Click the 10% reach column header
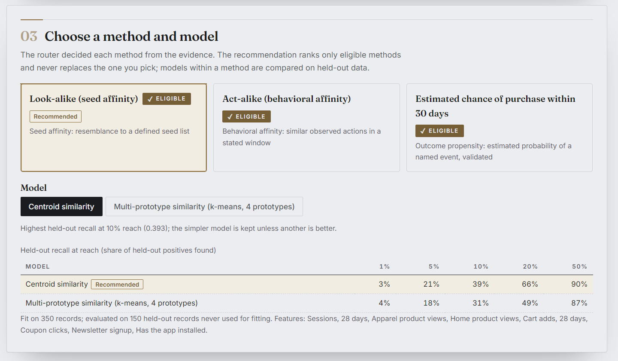Viewport: 618px width, 361px height. click(481, 266)
